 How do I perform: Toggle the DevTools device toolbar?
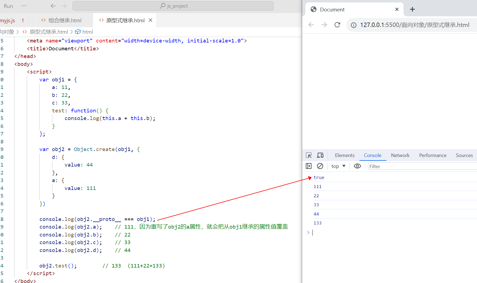tap(320, 155)
